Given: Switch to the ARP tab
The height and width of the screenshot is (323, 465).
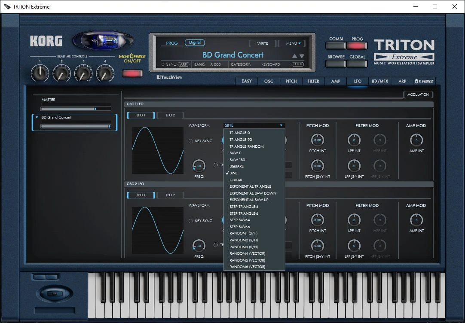Looking at the screenshot, I should [402, 81].
